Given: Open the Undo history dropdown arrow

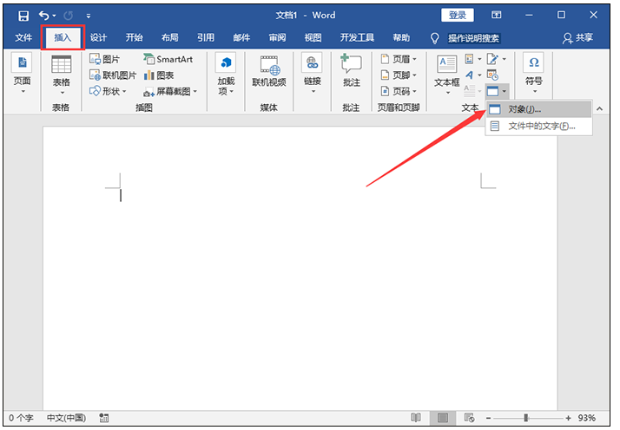Looking at the screenshot, I should [x=54, y=16].
